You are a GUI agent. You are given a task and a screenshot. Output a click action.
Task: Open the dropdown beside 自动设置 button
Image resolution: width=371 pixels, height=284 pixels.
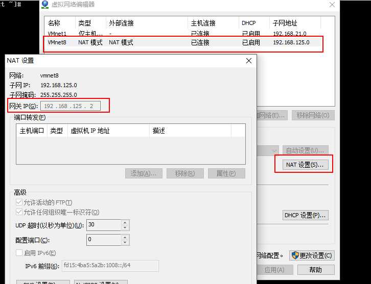coord(274,150)
